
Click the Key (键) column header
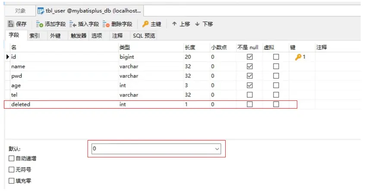(x=302, y=47)
